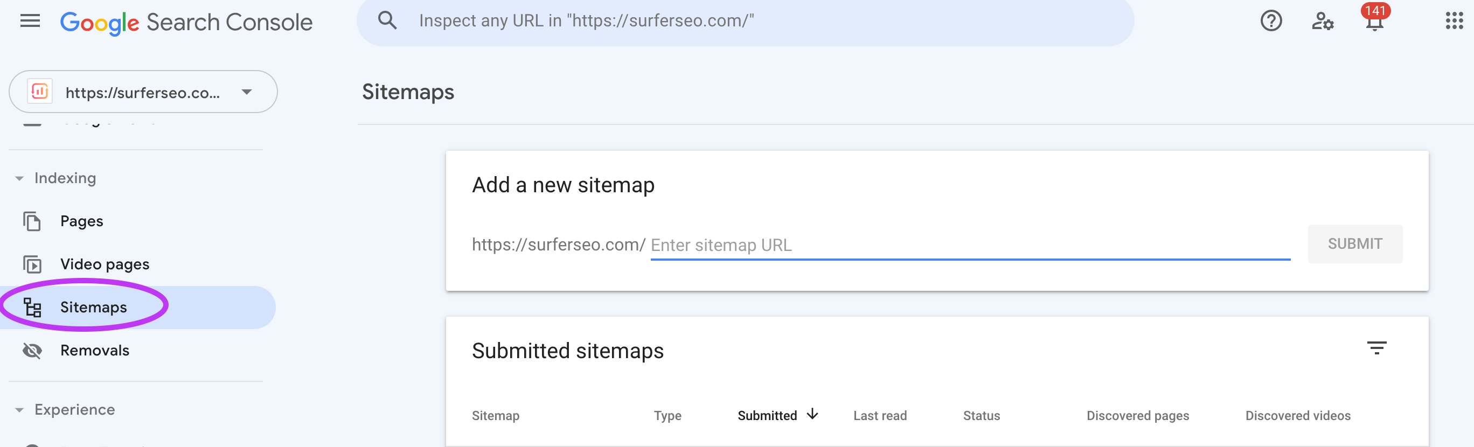Viewport: 1474px width, 447px height.
Task: Open Video pages report
Action: [104, 264]
